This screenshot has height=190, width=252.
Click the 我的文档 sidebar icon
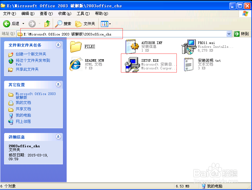[x=11, y=103]
